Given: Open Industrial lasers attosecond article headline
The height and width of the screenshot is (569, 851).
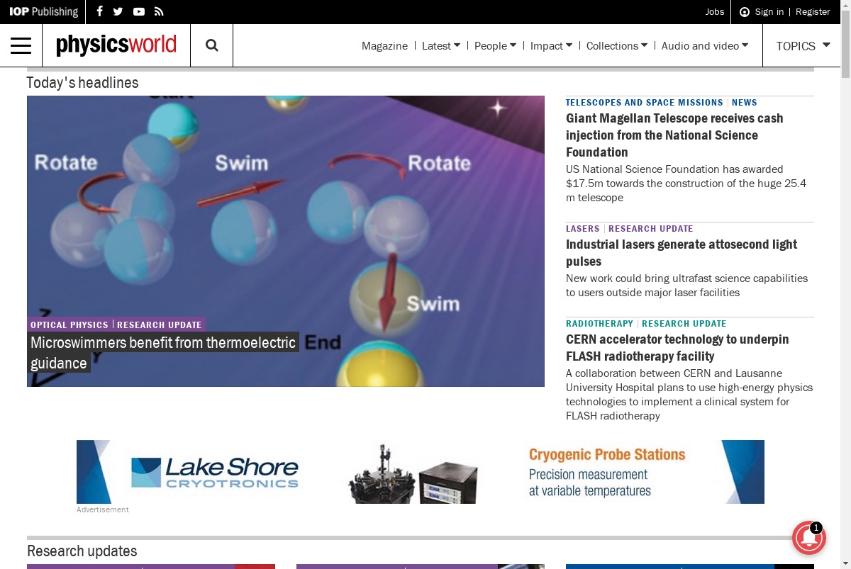Looking at the screenshot, I should [x=682, y=253].
